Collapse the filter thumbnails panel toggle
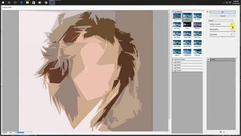This screenshot has height=136, width=241. [207, 12]
